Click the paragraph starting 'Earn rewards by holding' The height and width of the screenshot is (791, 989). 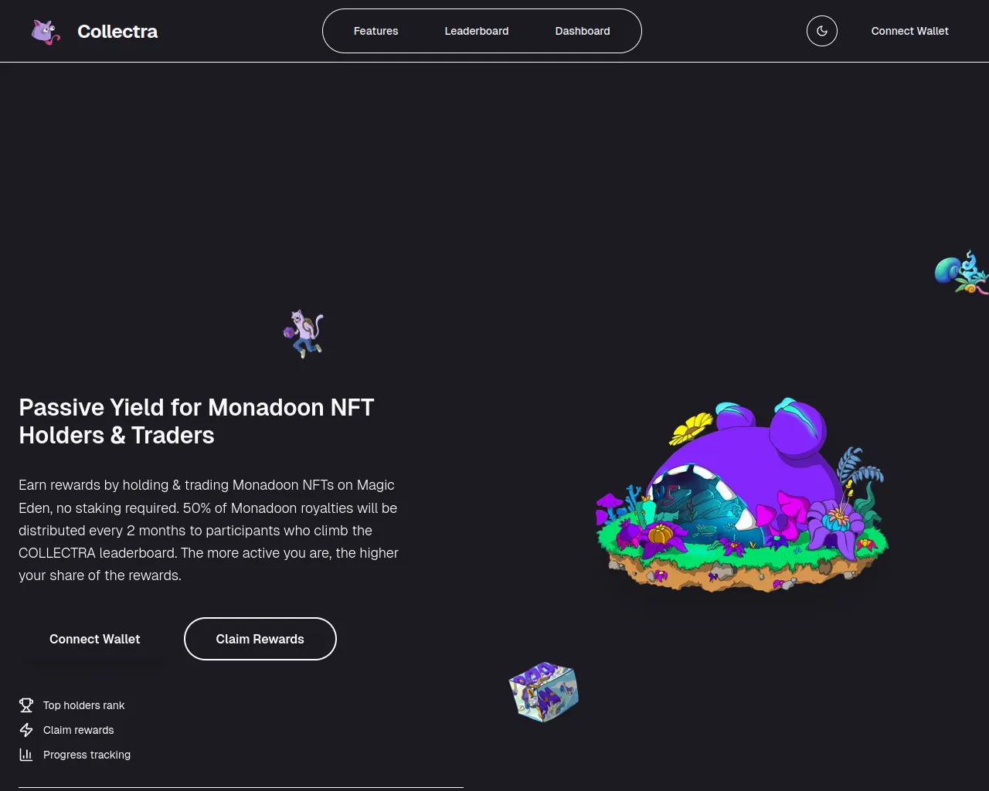pyautogui.click(x=209, y=530)
